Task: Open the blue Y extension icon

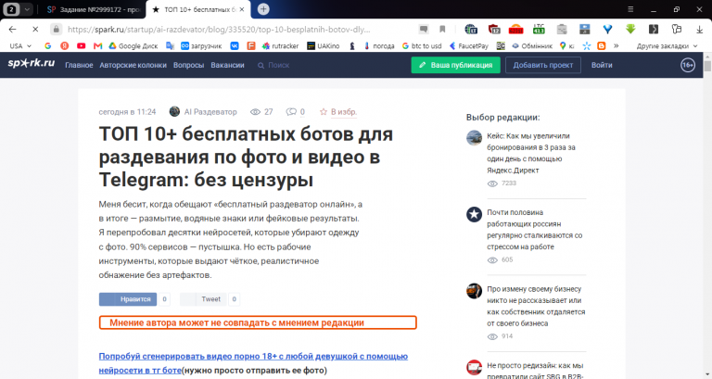Action: click(607, 30)
